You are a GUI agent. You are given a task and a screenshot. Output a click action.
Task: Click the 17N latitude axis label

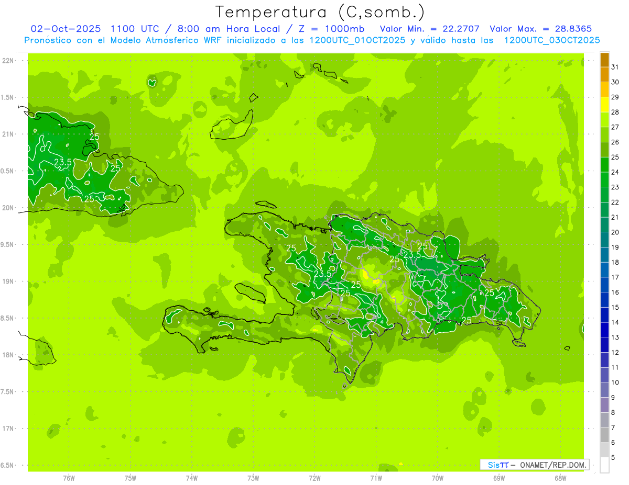(7, 428)
